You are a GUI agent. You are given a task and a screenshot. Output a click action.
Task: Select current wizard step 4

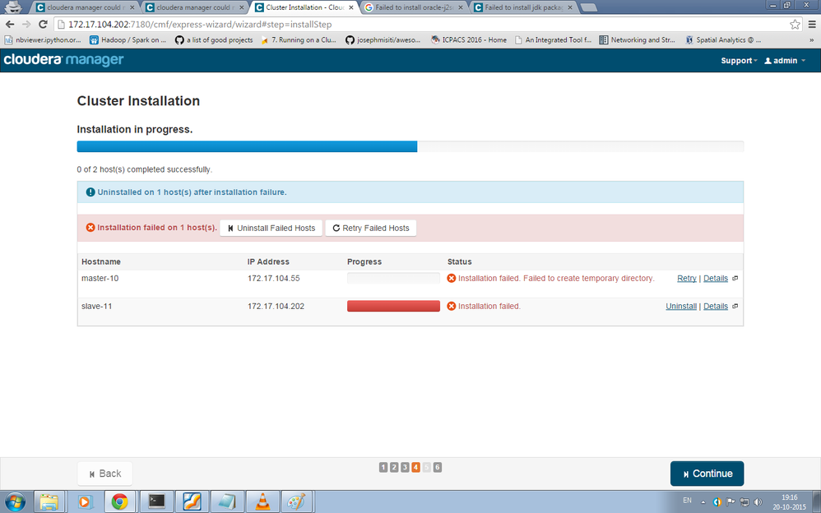[x=415, y=468]
